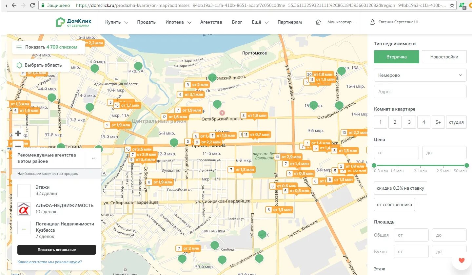Image resolution: width=472 pixels, height=275 pixels.
Task: Select the Вторичка property type
Action: pyautogui.click(x=396, y=57)
